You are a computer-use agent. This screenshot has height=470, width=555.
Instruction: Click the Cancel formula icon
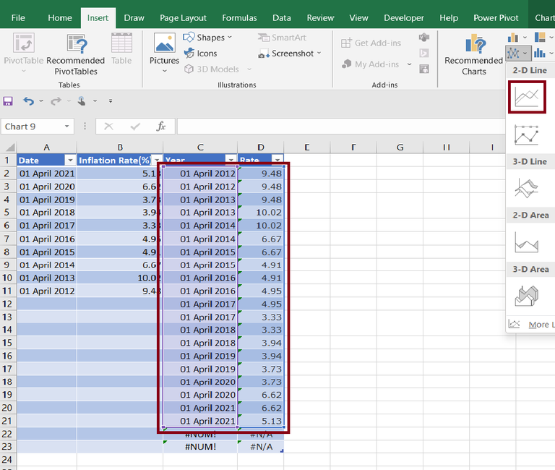click(108, 126)
